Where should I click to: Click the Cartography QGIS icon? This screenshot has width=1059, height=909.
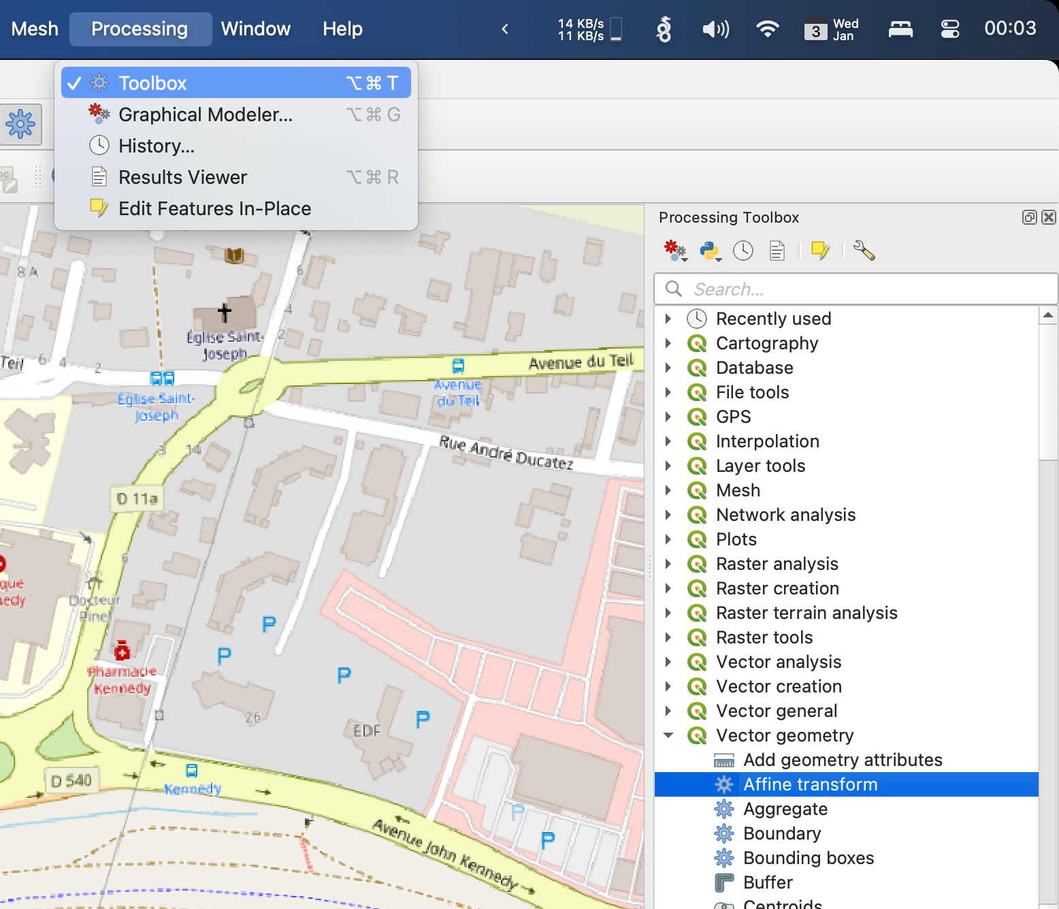click(x=697, y=343)
